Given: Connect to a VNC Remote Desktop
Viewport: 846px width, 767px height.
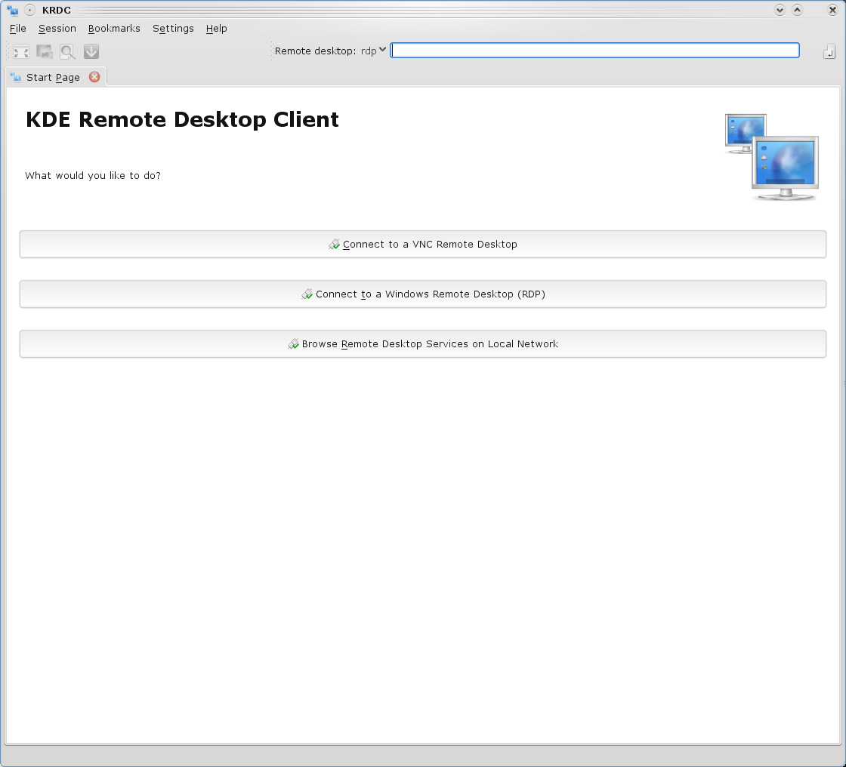Looking at the screenshot, I should click(x=423, y=245).
